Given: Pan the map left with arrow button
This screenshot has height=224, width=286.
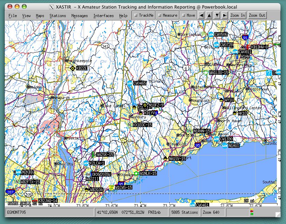Looking at the screenshot, I should [201, 15].
